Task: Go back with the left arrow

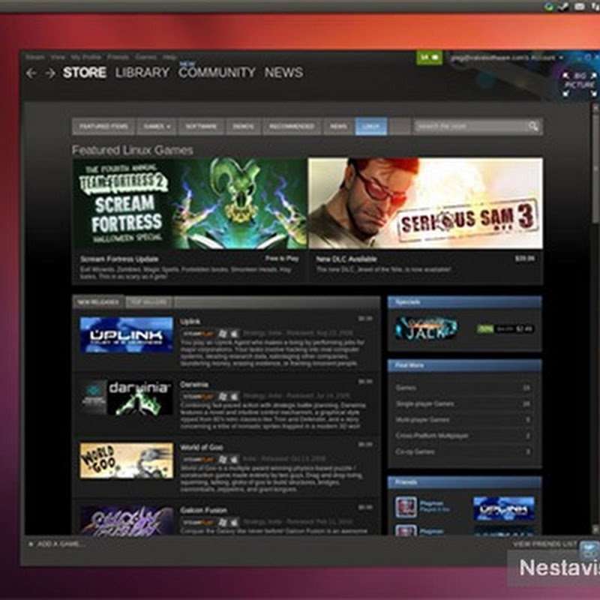Action: [31, 73]
